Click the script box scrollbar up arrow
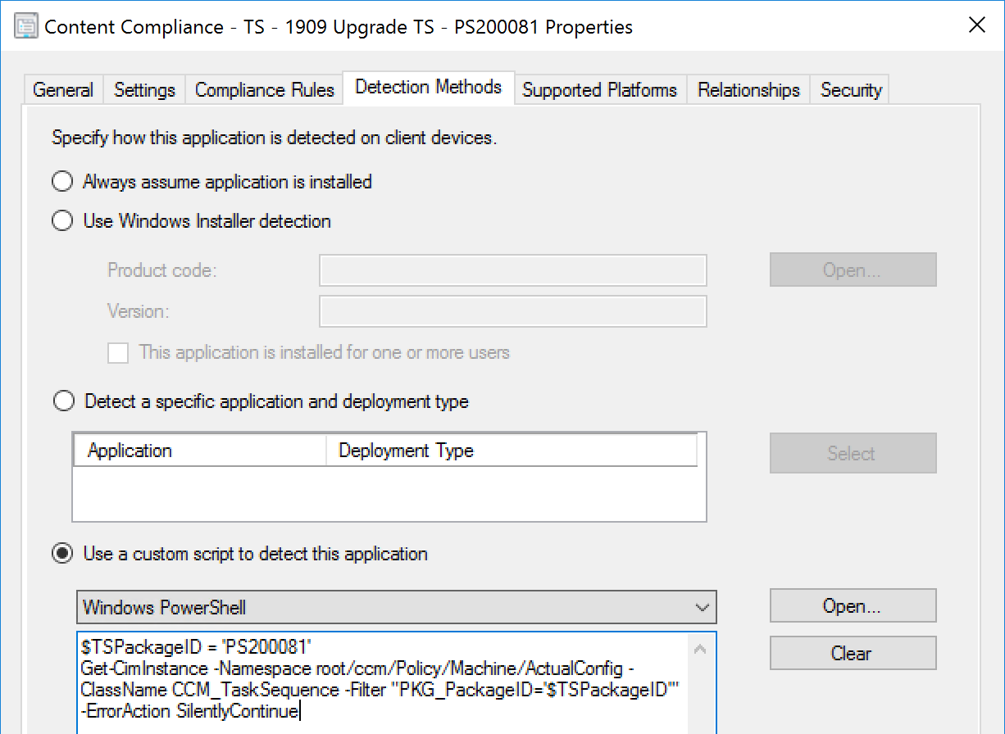This screenshot has width=1005, height=734. tap(700, 646)
